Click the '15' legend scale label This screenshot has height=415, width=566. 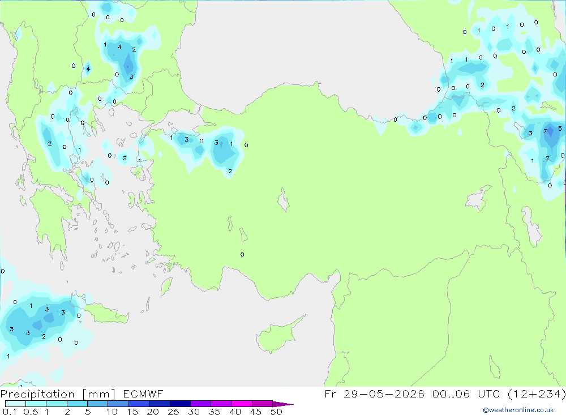132,412
